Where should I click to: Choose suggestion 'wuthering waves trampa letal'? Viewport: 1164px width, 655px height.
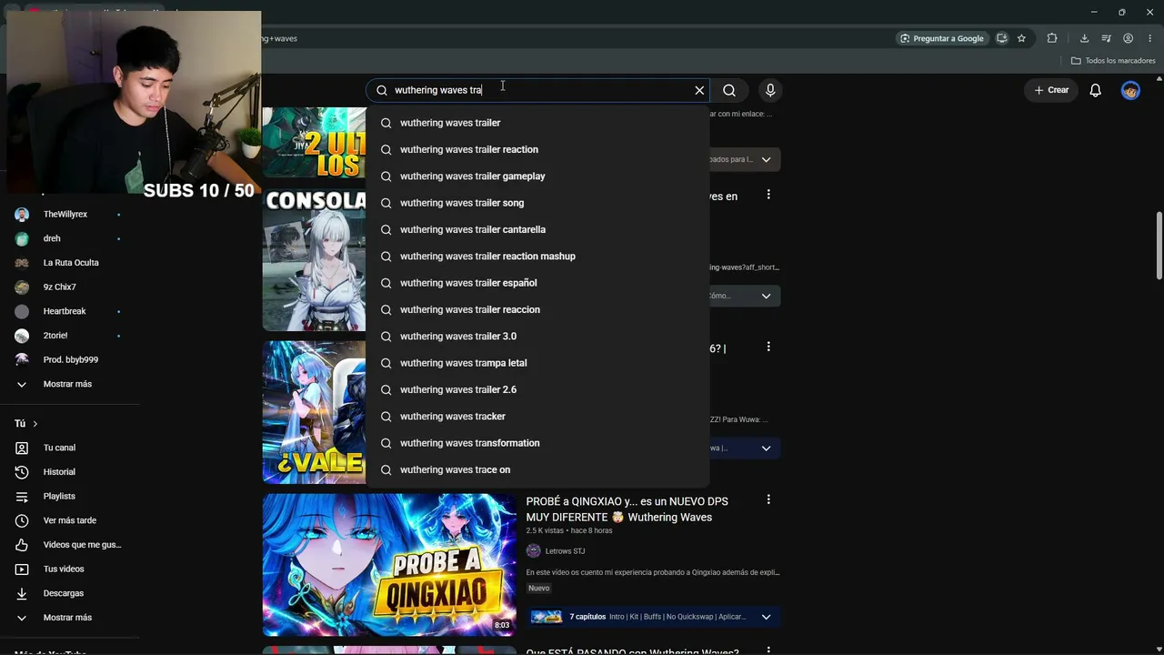pos(537,363)
